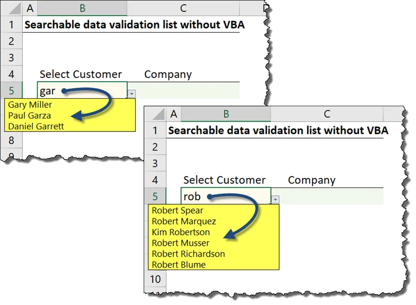The height and width of the screenshot is (305, 416).
Task: Select column C header in the lower-right sheet
Action: click(327, 114)
